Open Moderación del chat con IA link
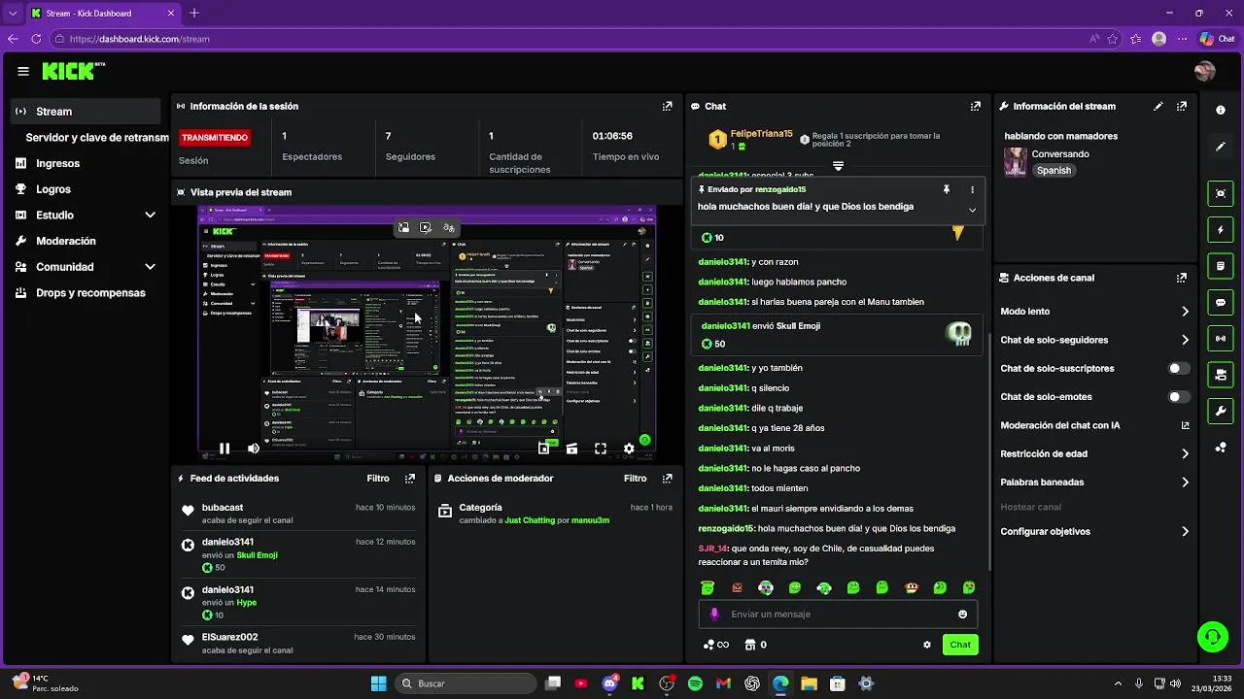Screen dimensions: 1244x699 click(x=1094, y=425)
